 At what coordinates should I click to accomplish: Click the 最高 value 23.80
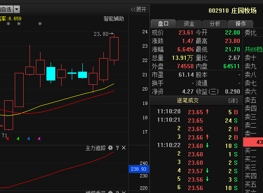[x=233, y=41]
